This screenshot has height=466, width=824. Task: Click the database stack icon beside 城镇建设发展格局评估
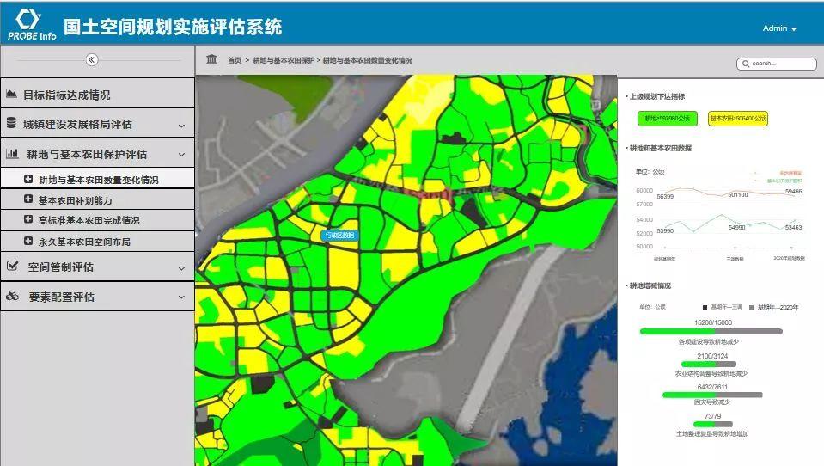11,123
